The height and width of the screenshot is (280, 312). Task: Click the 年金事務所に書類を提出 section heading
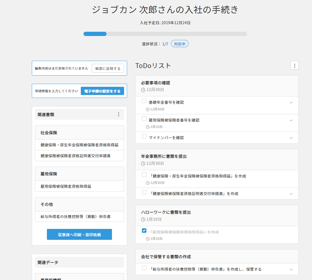point(164,157)
